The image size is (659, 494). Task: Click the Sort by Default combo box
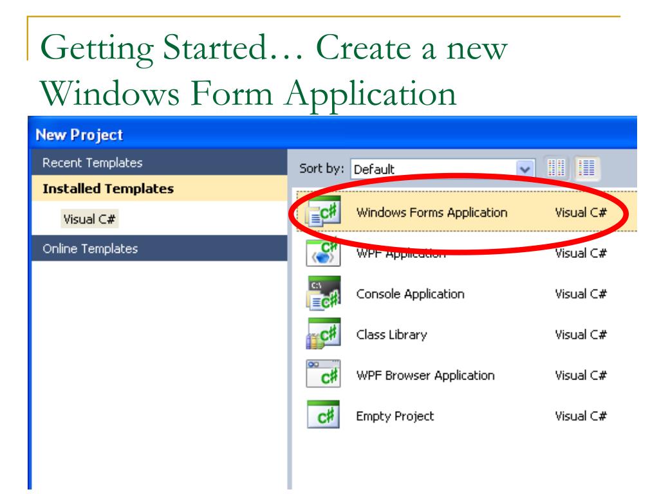[443, 169]
